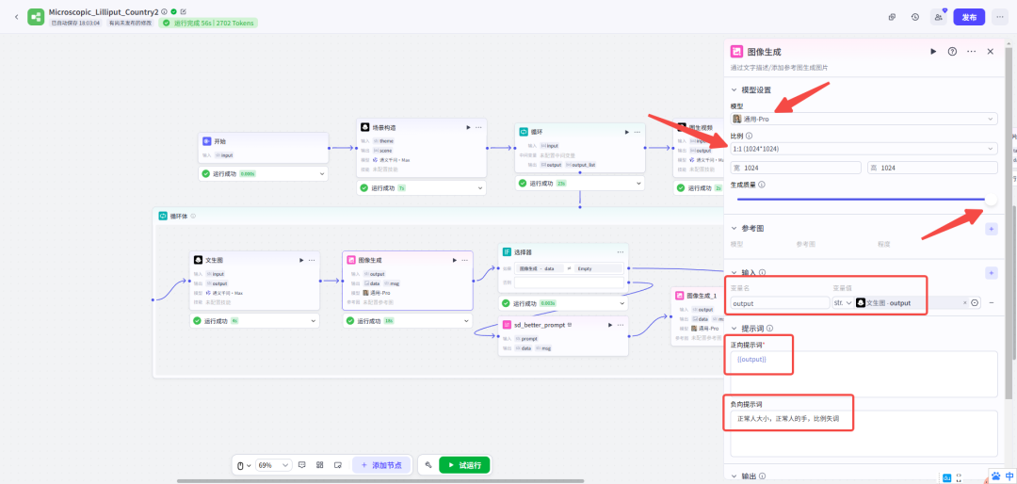Expand 选择器 运行成功 result
1017x484 pixels.
(x=622, y=303)
